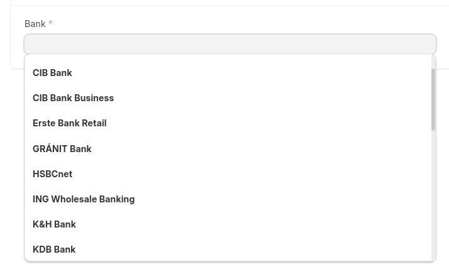This screenshot has height=274, width=449.
Task: Click the Bank field label
Action: click(35, 24)
